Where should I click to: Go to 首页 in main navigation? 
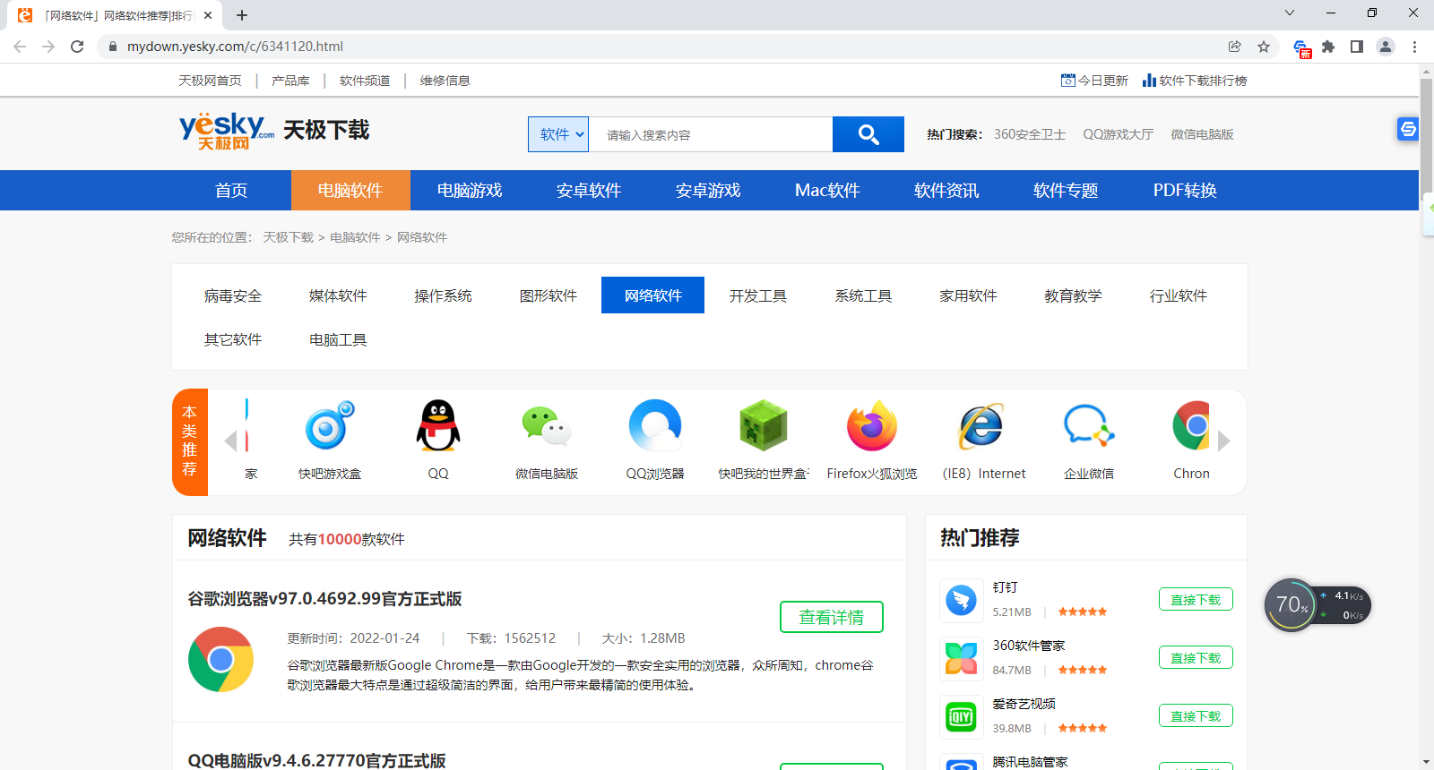[x=231, y=190]
